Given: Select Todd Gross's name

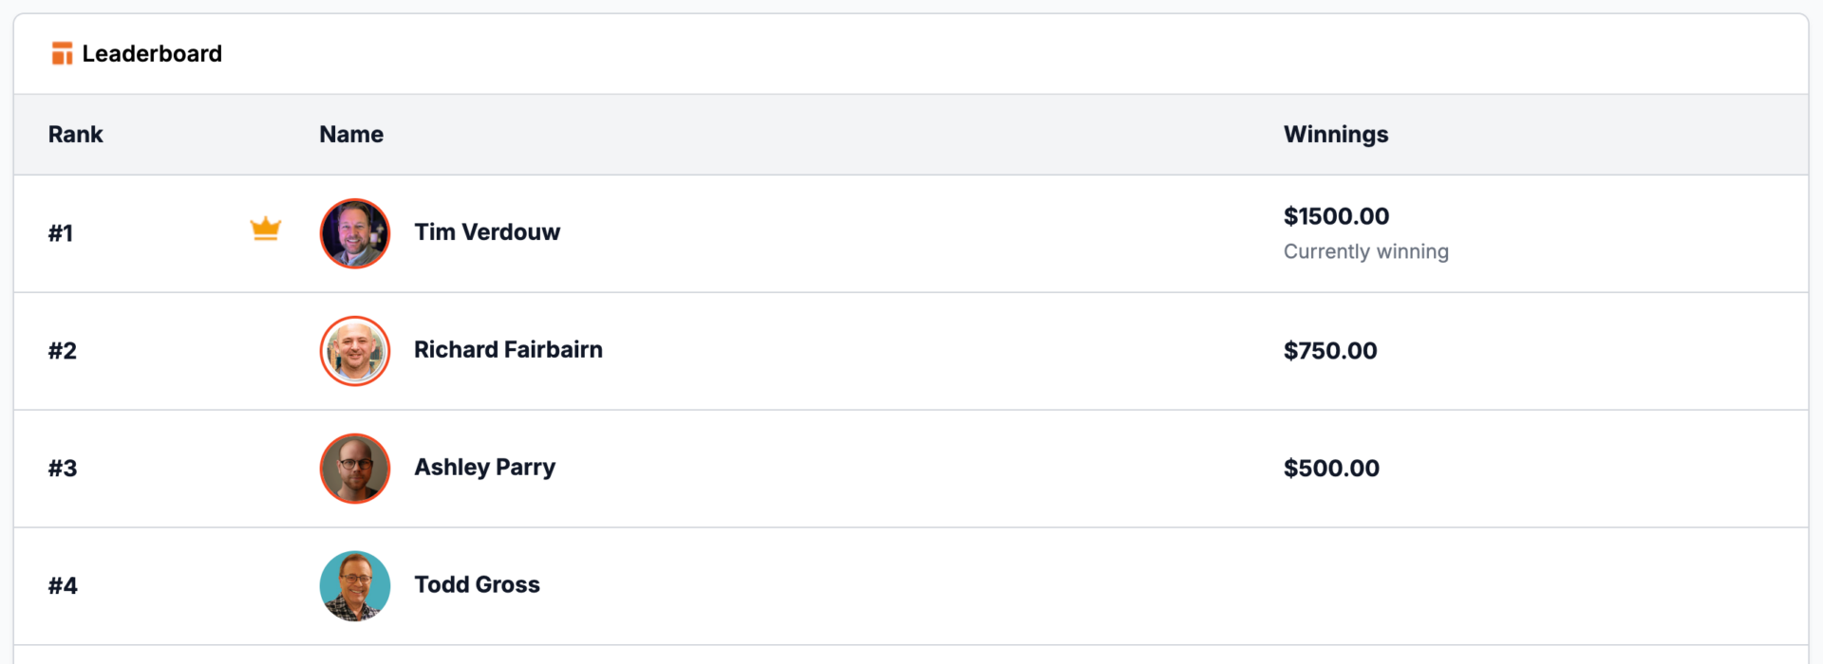Looking at the screenshot, I should pos(477,585).
